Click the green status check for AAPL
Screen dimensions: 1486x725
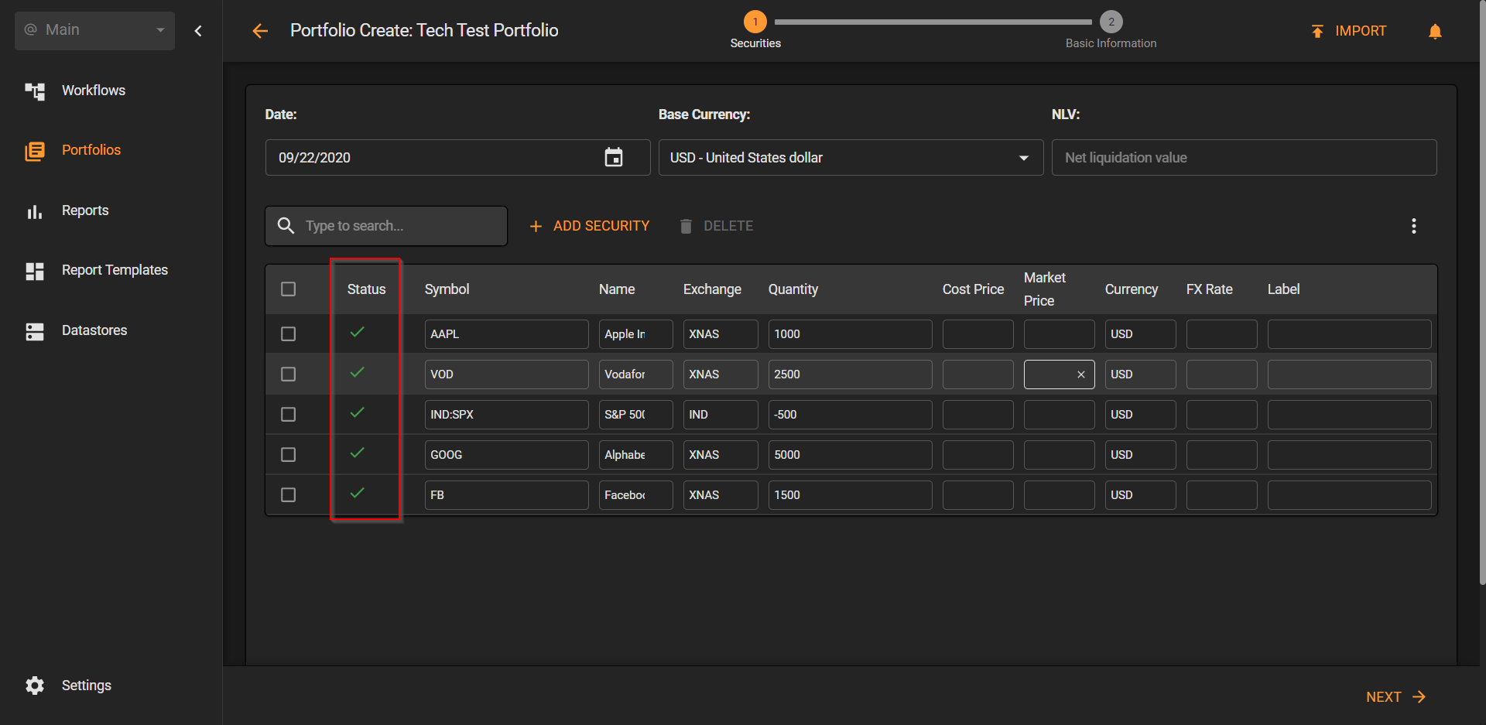[x=357, y=333]
